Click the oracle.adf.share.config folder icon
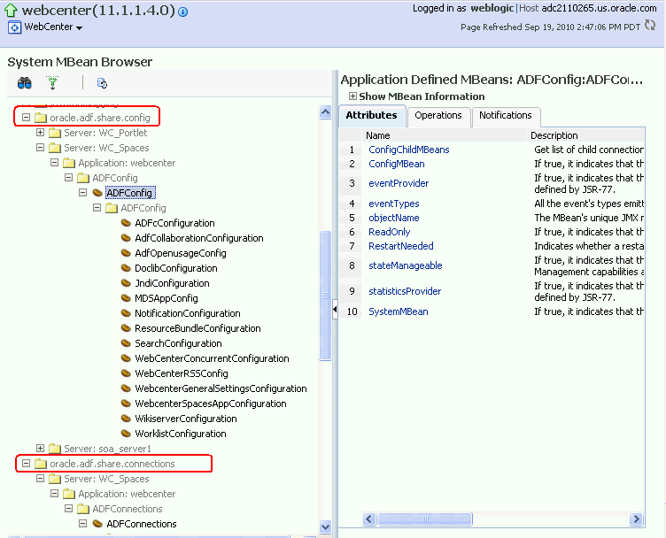Screen dimensions: 666x538 coord(41,118)
